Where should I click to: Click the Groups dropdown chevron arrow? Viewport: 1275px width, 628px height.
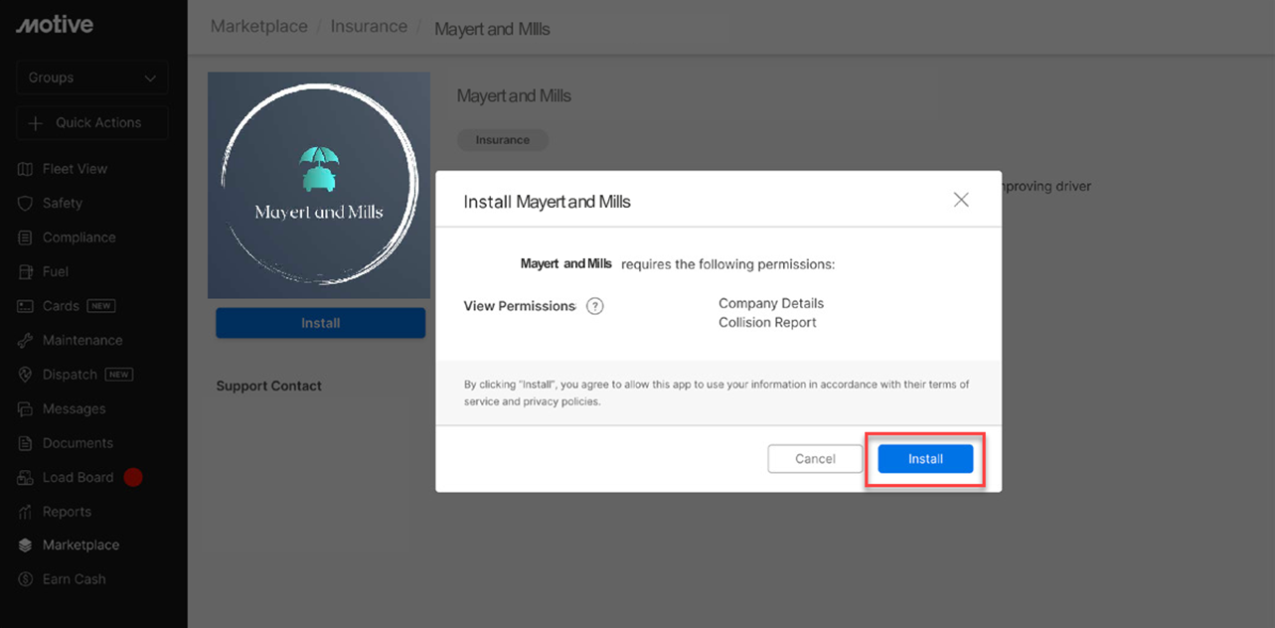(150, 78)
